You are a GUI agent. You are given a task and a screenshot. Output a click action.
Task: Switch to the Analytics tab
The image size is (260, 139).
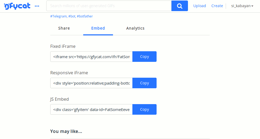(x=135, y=28)
